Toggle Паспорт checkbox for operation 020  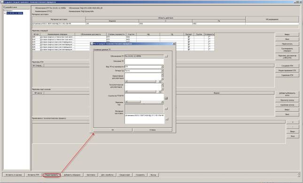tap(188, 44)
